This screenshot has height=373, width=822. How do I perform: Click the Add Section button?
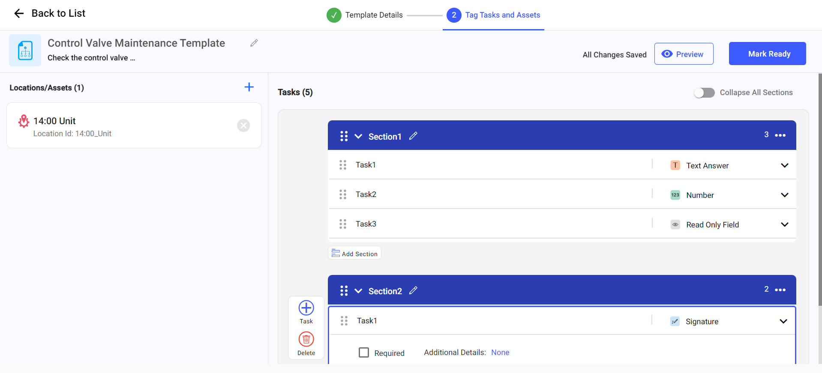[x=354, y=254]
